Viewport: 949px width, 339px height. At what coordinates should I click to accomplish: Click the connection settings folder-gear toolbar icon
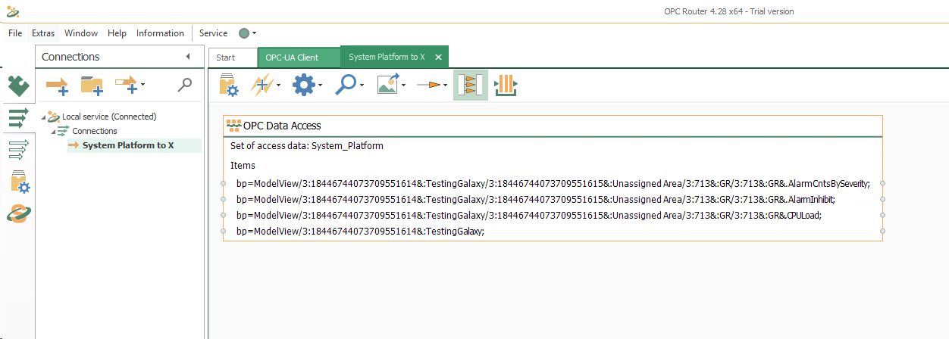[x=229, y=85]
